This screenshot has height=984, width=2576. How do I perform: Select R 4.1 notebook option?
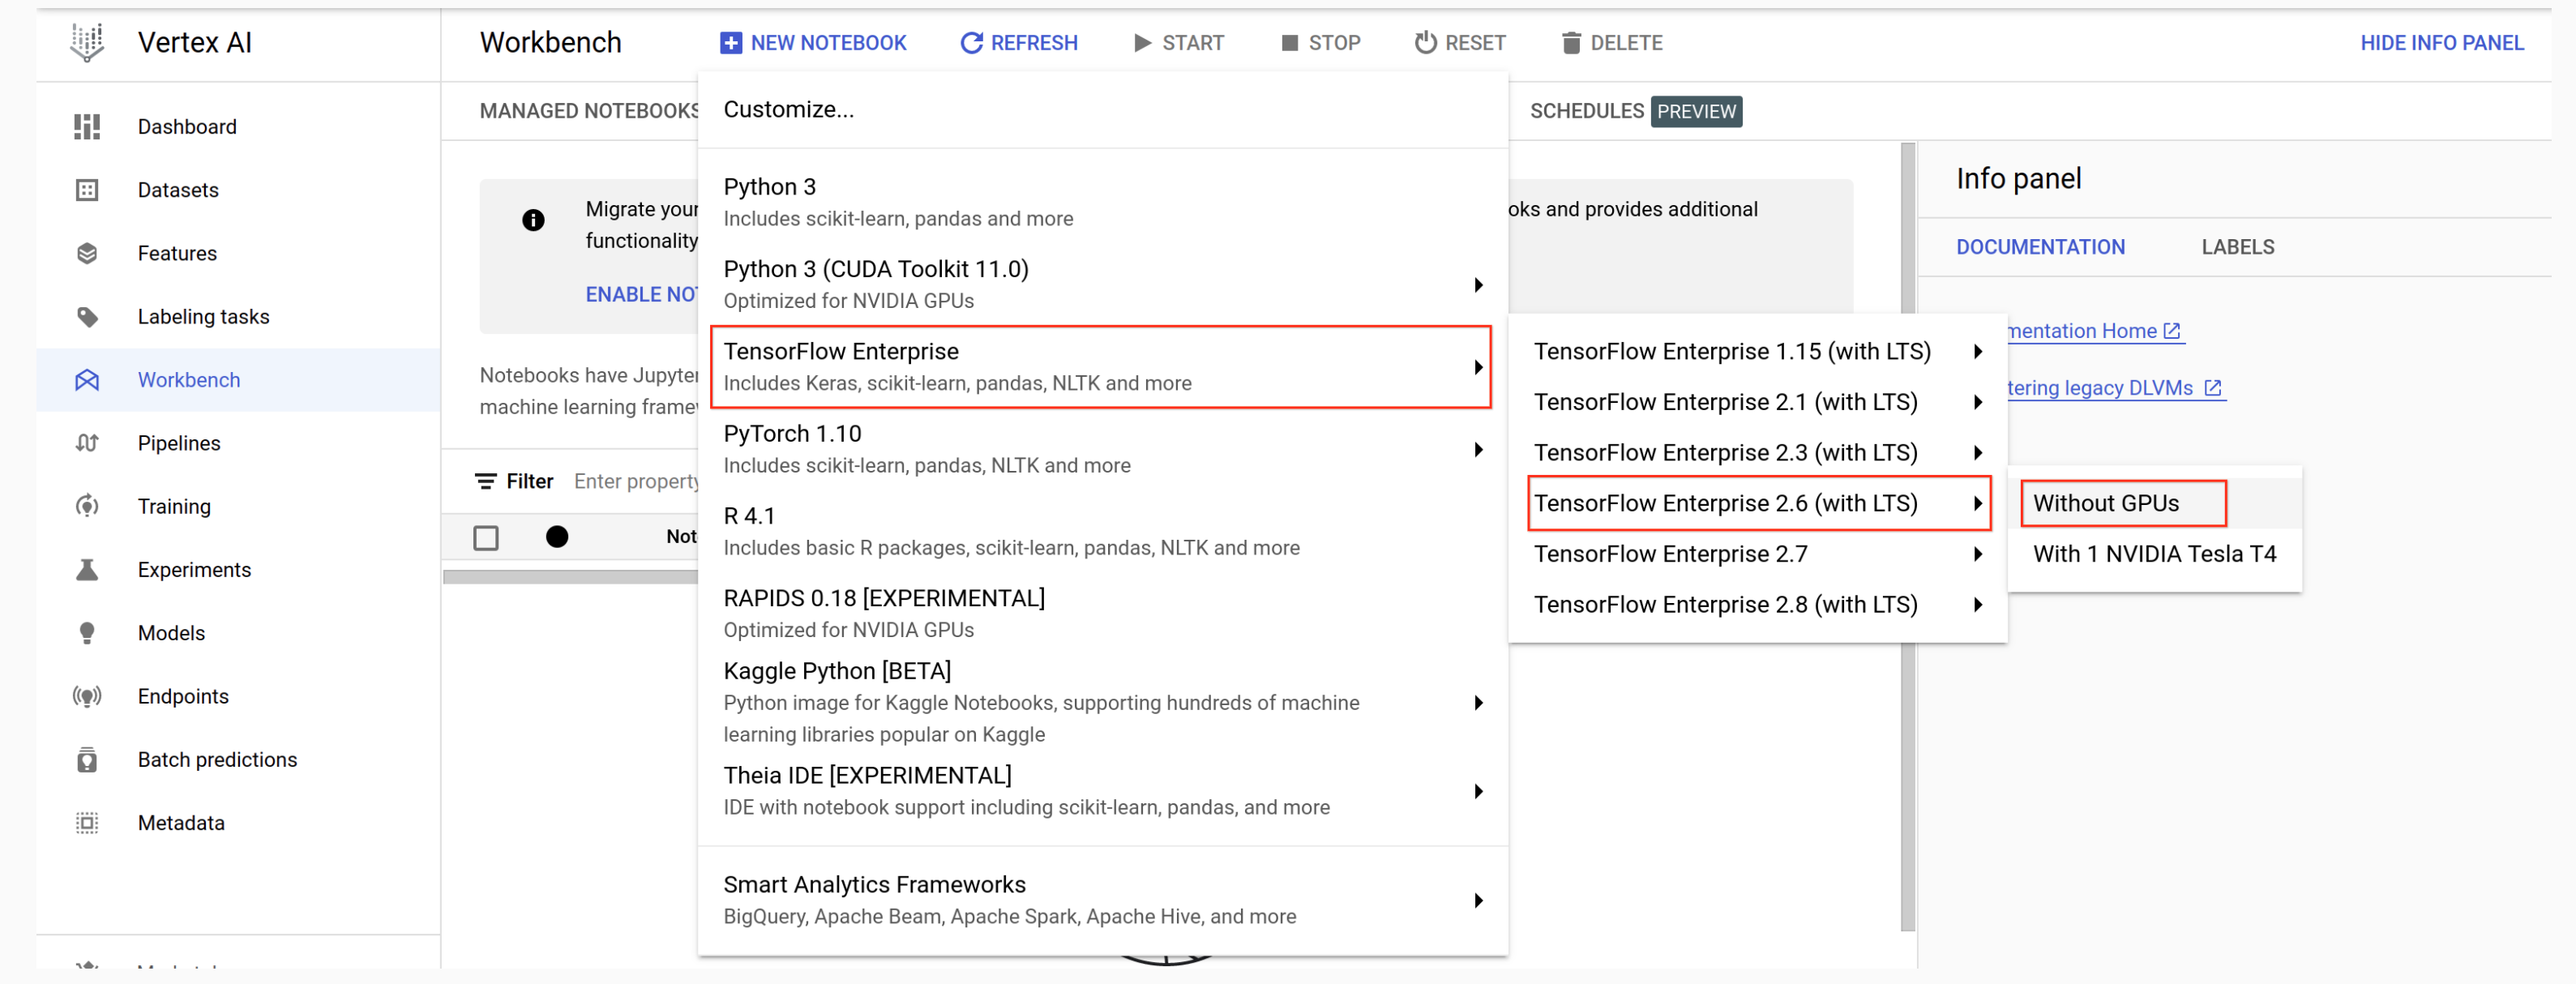(x=1102, y=531)
